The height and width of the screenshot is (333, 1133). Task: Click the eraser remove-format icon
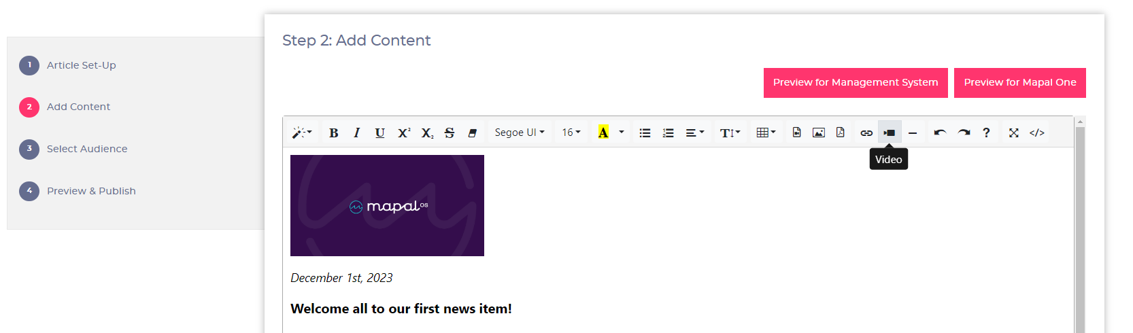click(473, 133)
